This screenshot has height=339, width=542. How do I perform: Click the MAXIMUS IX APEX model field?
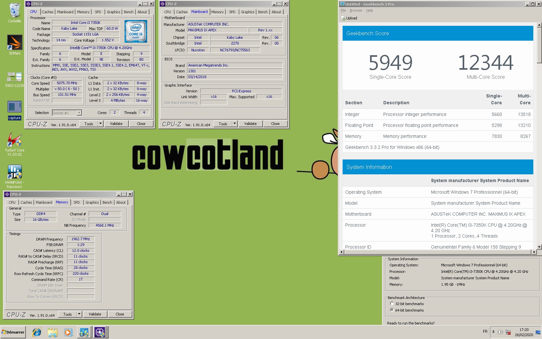coord(217,30)
